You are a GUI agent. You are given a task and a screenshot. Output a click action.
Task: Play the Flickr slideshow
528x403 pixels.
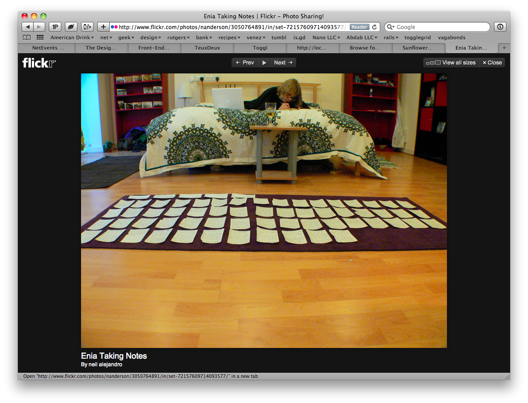point(264,63)
